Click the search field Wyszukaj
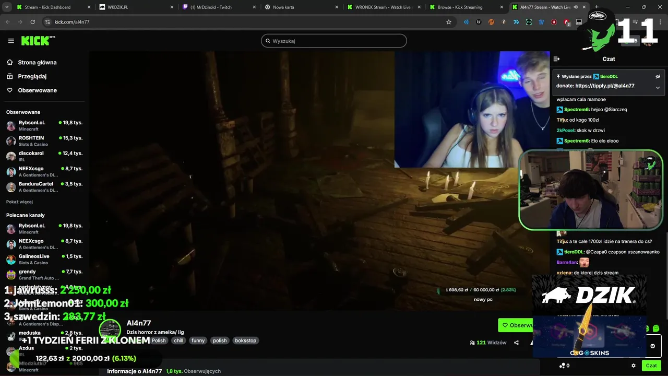The width and height of the screenshot is (668, 376). coord(334,41)
